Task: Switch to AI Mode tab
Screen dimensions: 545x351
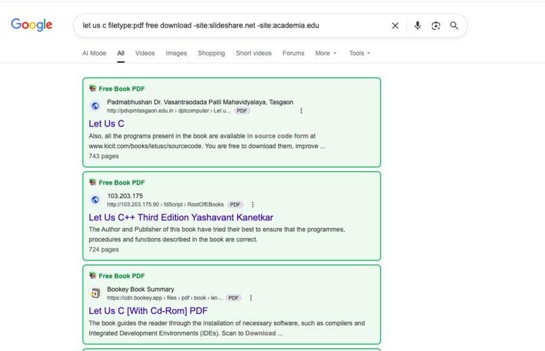Action: click(x=94, y=53)
